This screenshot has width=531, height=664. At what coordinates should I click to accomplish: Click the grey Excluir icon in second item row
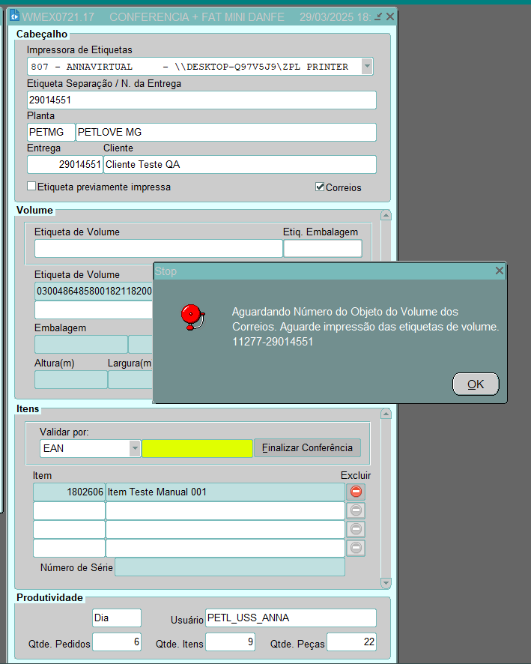pos(356,510)
